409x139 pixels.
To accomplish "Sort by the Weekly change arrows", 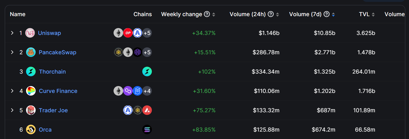I will pyautogui.click(x=214, y=15).
